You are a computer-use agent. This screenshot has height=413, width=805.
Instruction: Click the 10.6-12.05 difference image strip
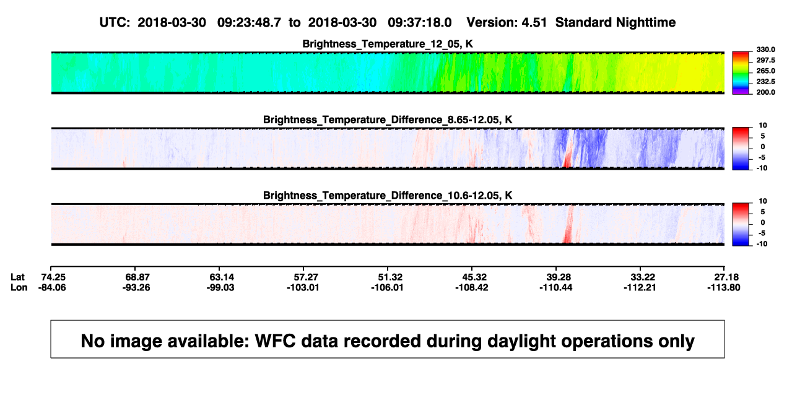click(388, 224)
